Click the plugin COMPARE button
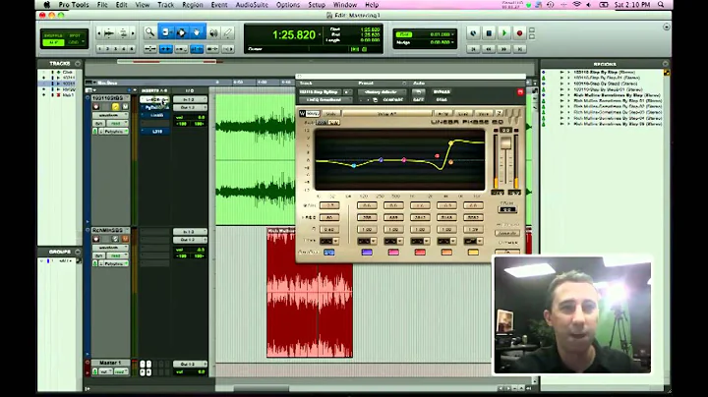 pyautogui.click(x=392, y=99)
